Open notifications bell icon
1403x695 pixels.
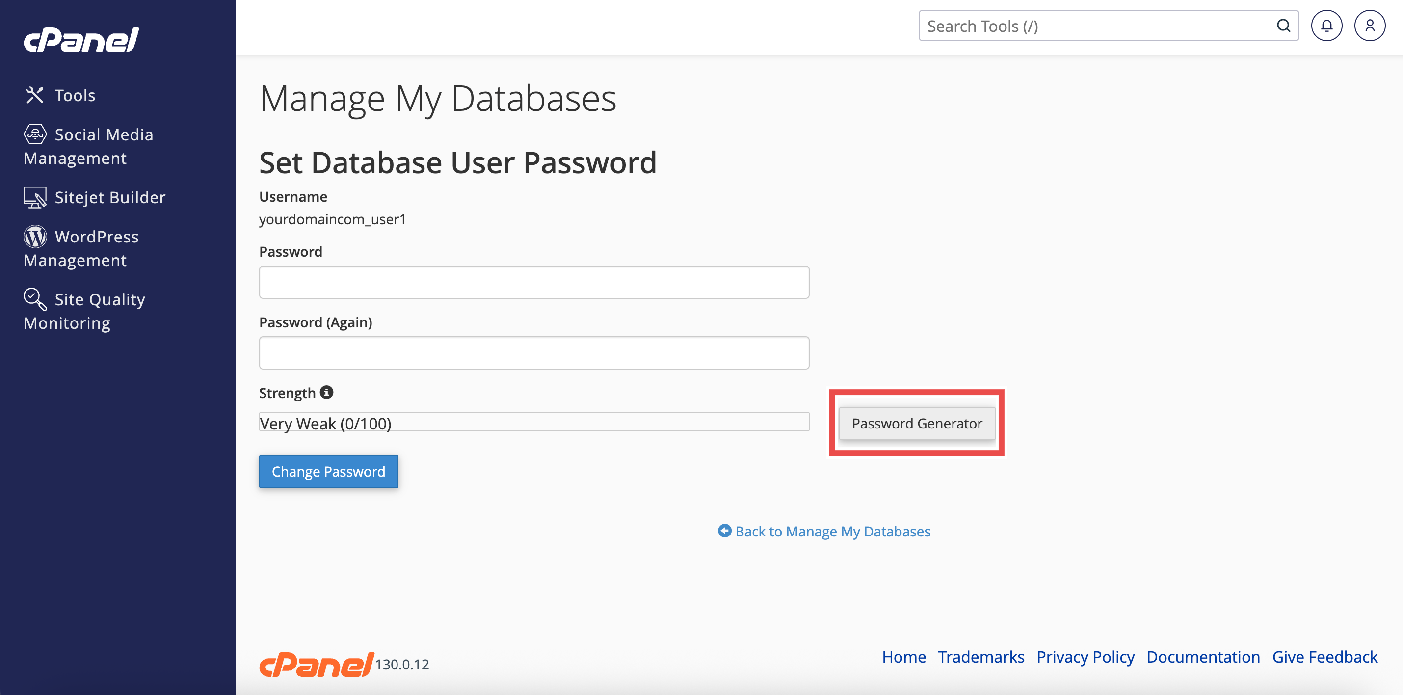point(1326,26)
